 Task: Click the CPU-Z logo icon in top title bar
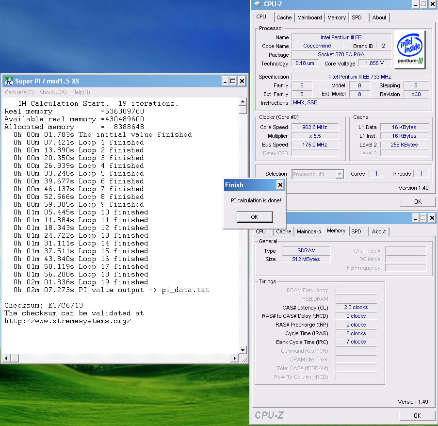pos(258,4)
